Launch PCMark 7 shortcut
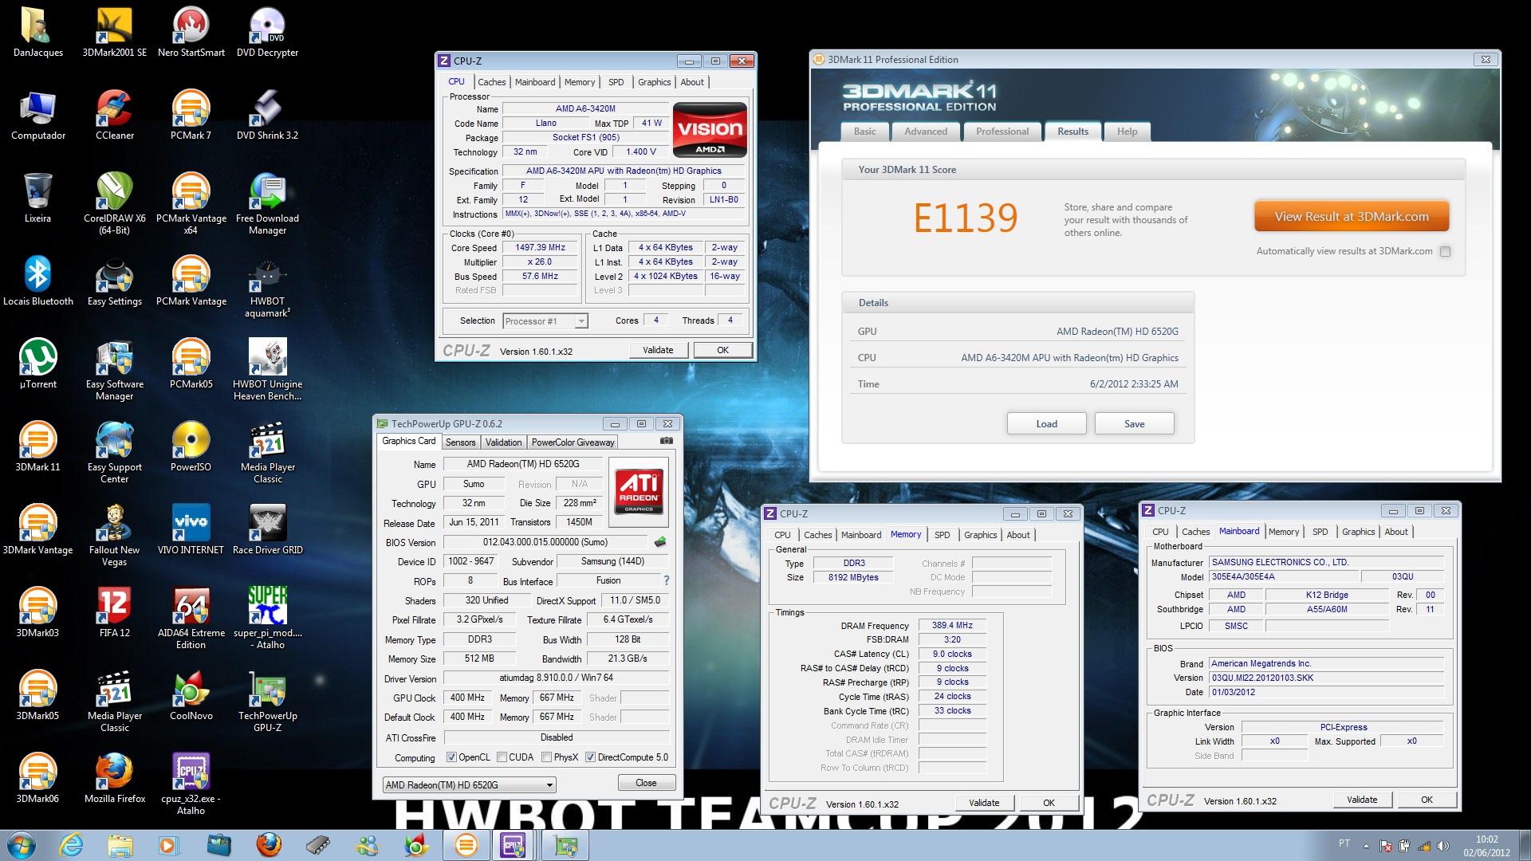This screenshot has height=861, width=1531. pos(191,115)
